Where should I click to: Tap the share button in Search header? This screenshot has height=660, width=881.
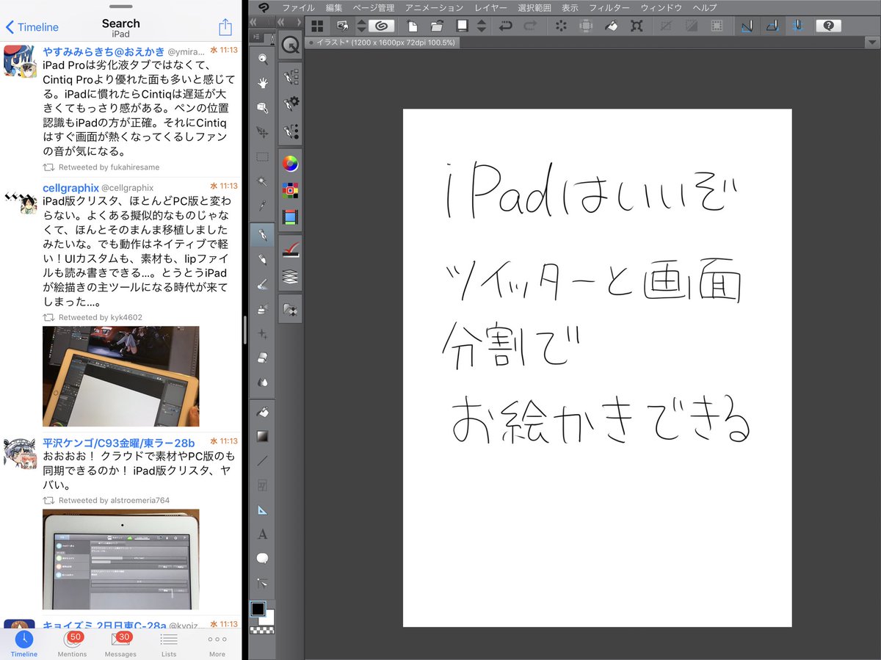coord(225,27)
